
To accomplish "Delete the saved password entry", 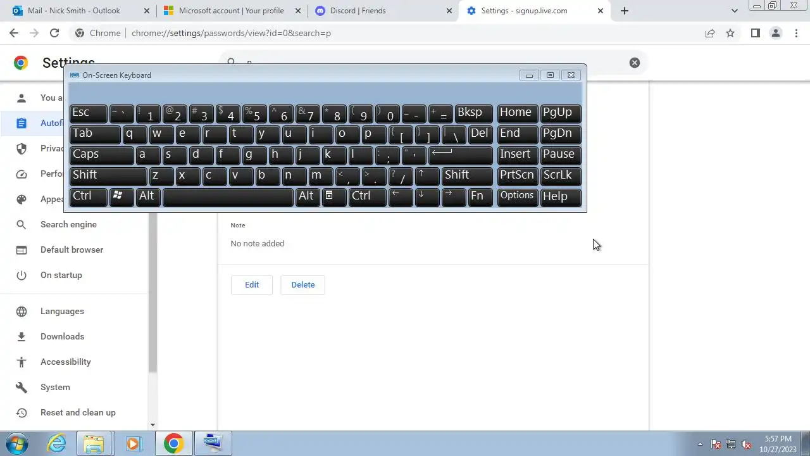I will [302, 284].
